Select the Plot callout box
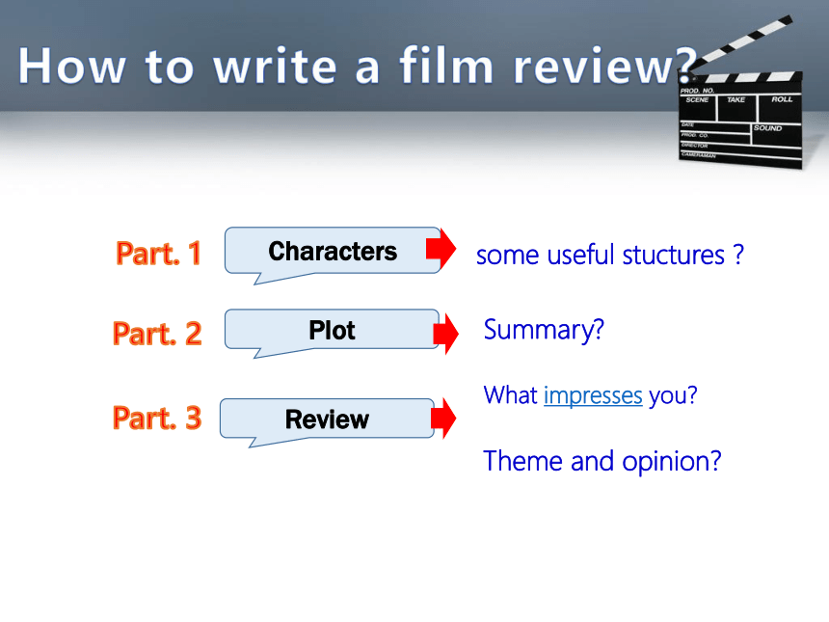The width and height of the screenshot is (829, 622). pos(332,334)
